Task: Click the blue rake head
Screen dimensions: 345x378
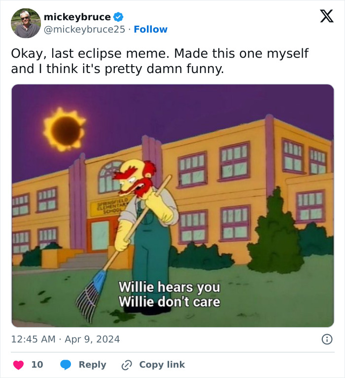Action: click(x=90, y=292)
